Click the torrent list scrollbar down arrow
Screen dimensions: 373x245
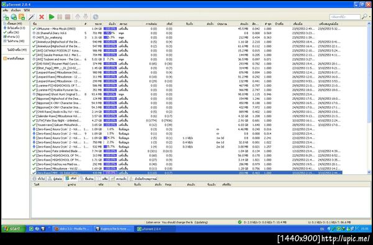coord(369,172)
